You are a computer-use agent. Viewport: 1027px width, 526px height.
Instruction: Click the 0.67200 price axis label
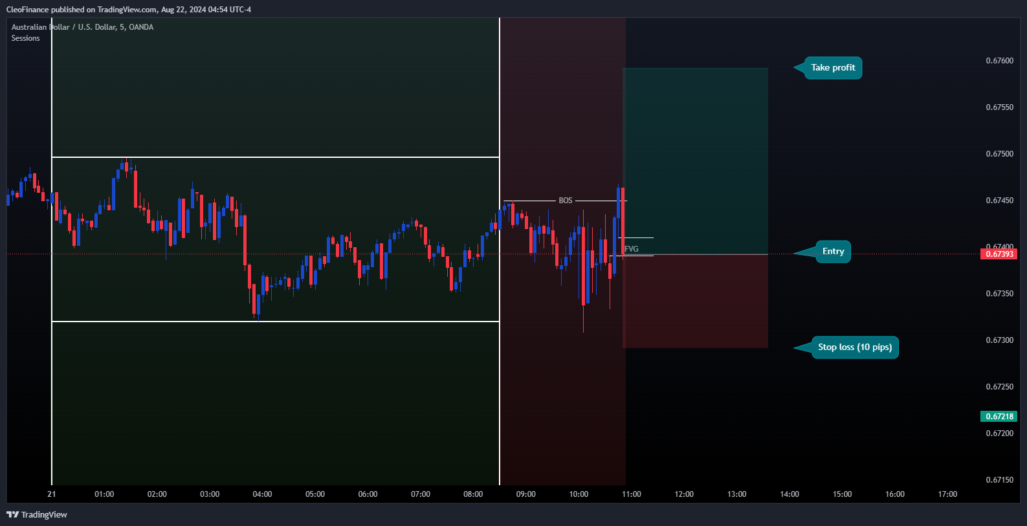tap(999, 433)
